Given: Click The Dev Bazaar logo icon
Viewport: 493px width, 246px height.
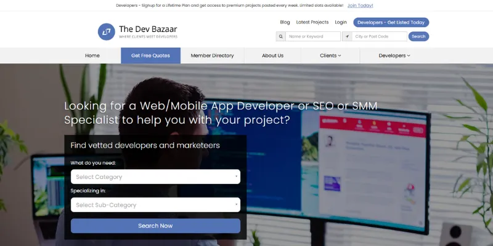Looking at the screenshot, I should pos(106,32).
